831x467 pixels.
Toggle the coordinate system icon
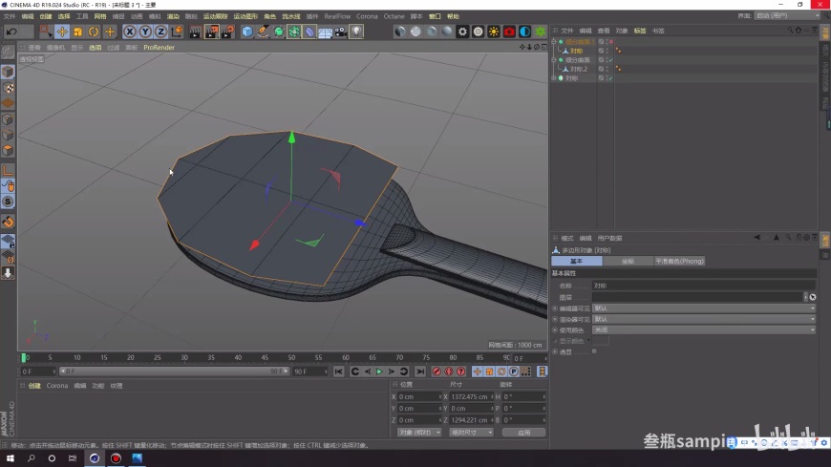(x=177, y=32)
